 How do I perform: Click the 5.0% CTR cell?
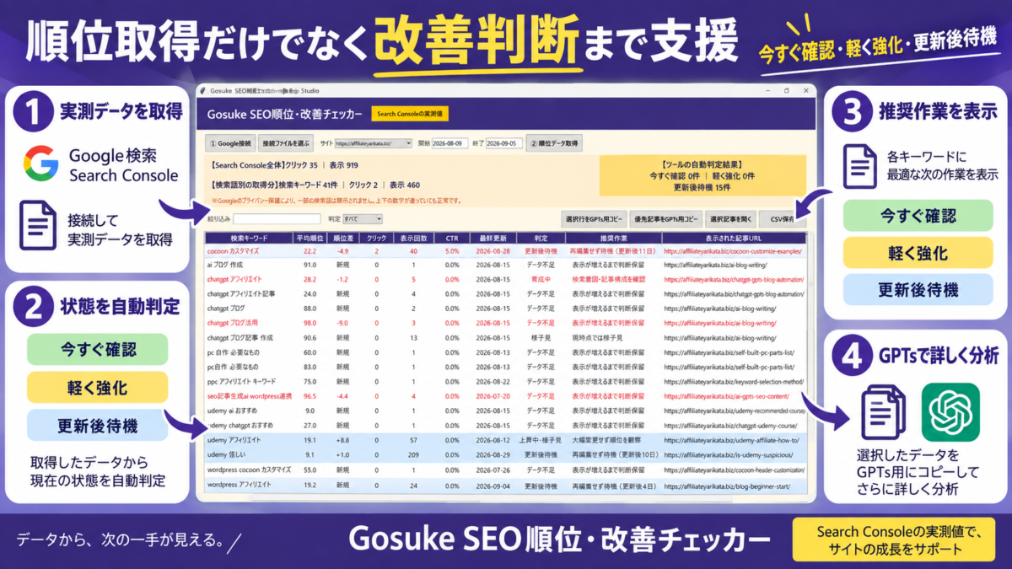[x=452, y=250]
